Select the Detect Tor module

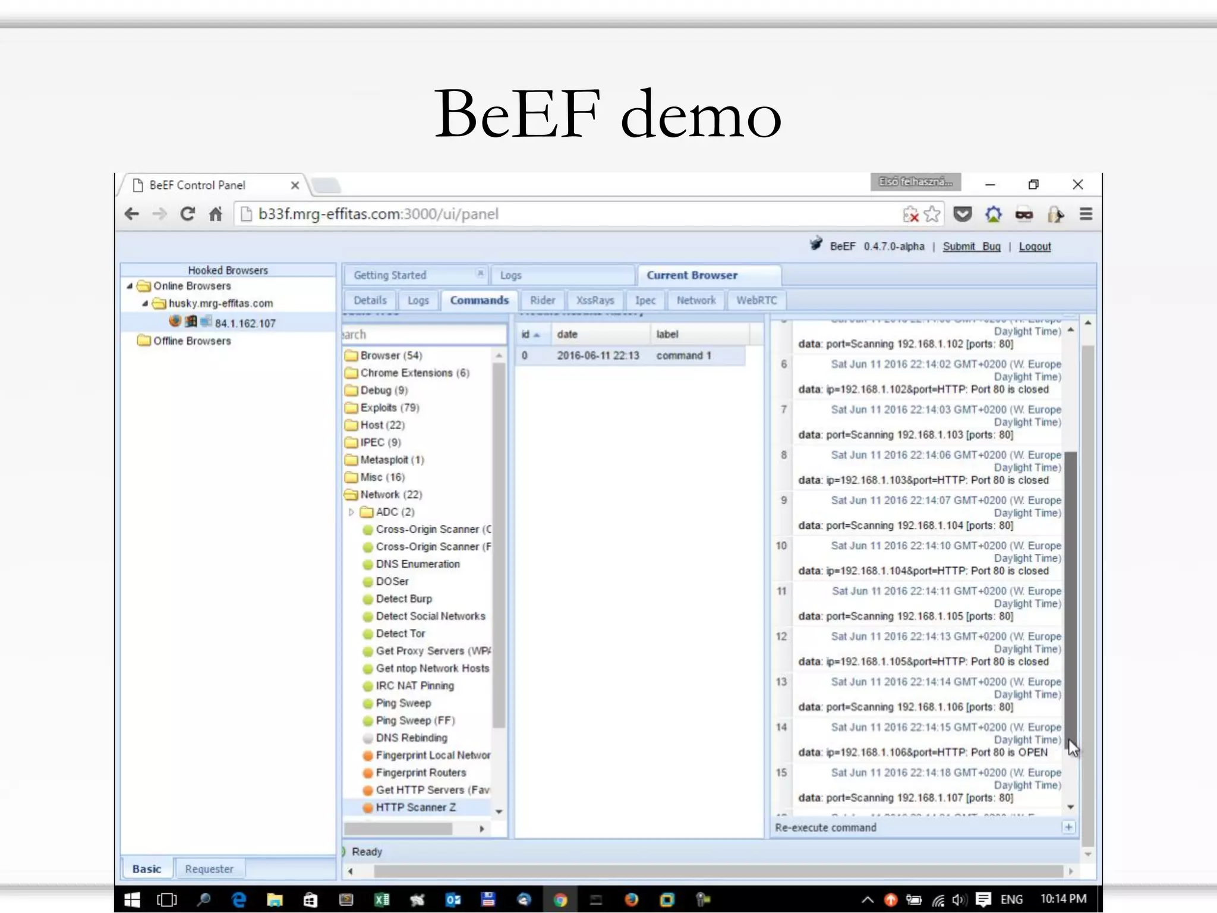401,634
